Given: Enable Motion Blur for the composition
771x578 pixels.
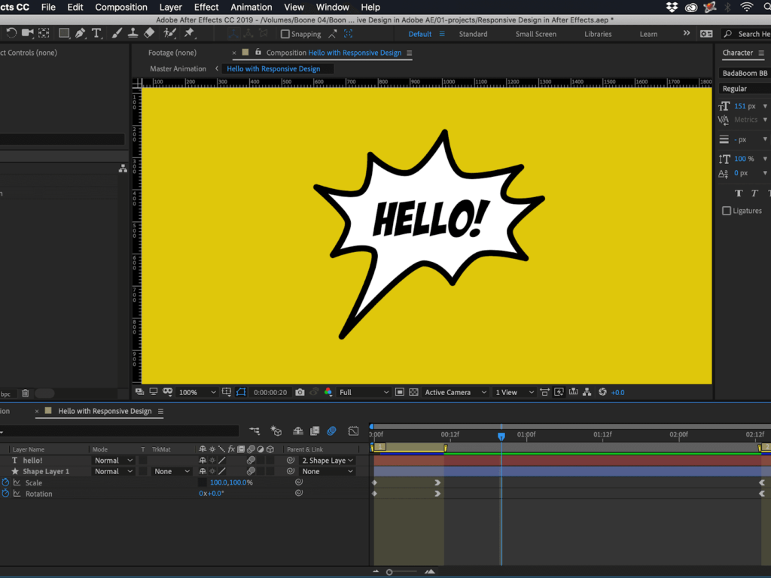Looking at the screenshot, I should tap(331, 431).
